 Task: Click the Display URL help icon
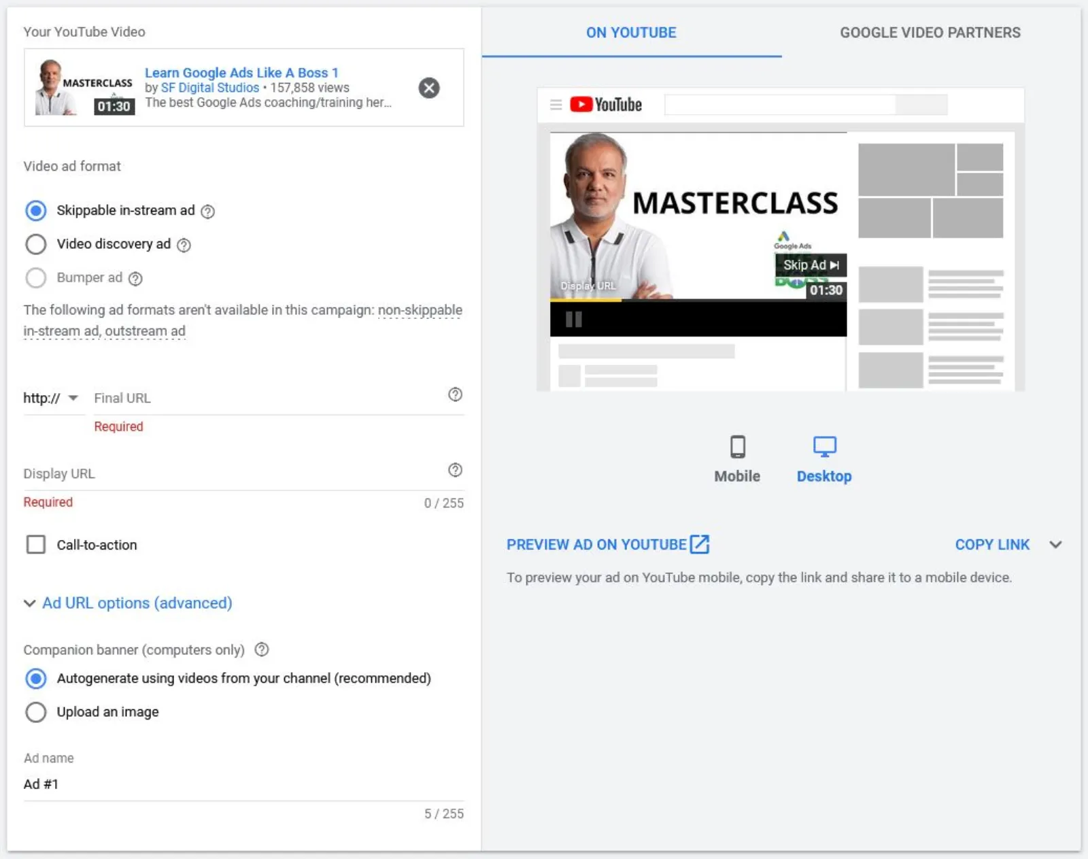[x=456, y=470]
